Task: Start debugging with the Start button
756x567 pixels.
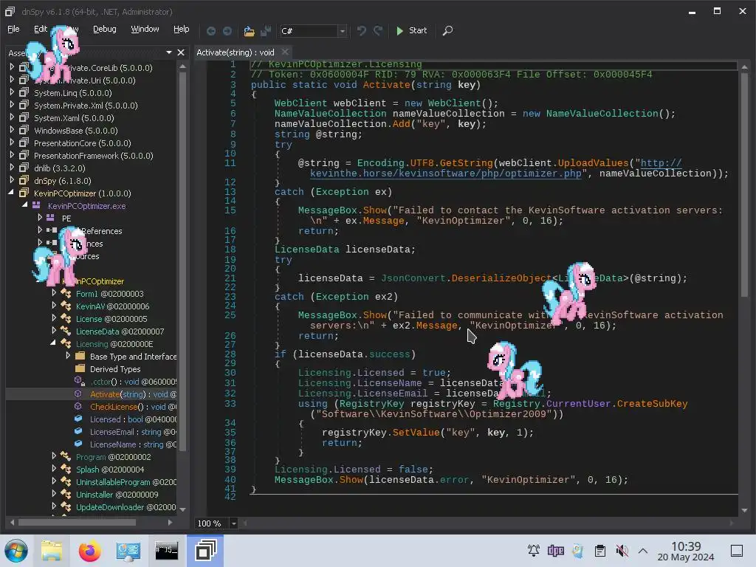Action: (x=411, y=30)
